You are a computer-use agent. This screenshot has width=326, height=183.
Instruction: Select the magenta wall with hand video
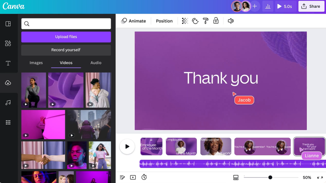pyautogui.click(x=43, y=125)
